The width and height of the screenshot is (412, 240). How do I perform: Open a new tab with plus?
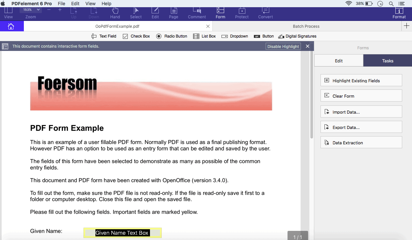point(406,26)
